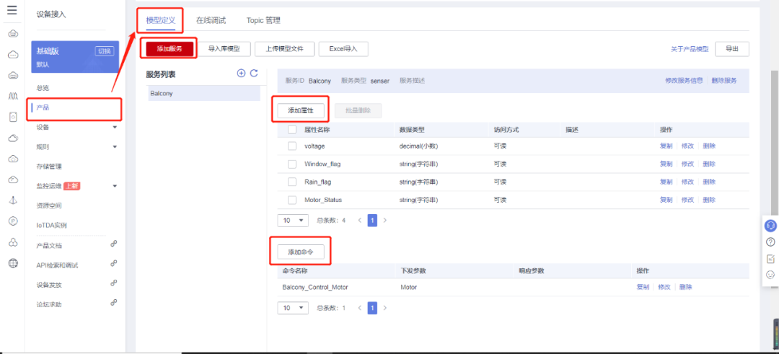Go to next page in command table

pyautogui.click(x=384, y=308)
